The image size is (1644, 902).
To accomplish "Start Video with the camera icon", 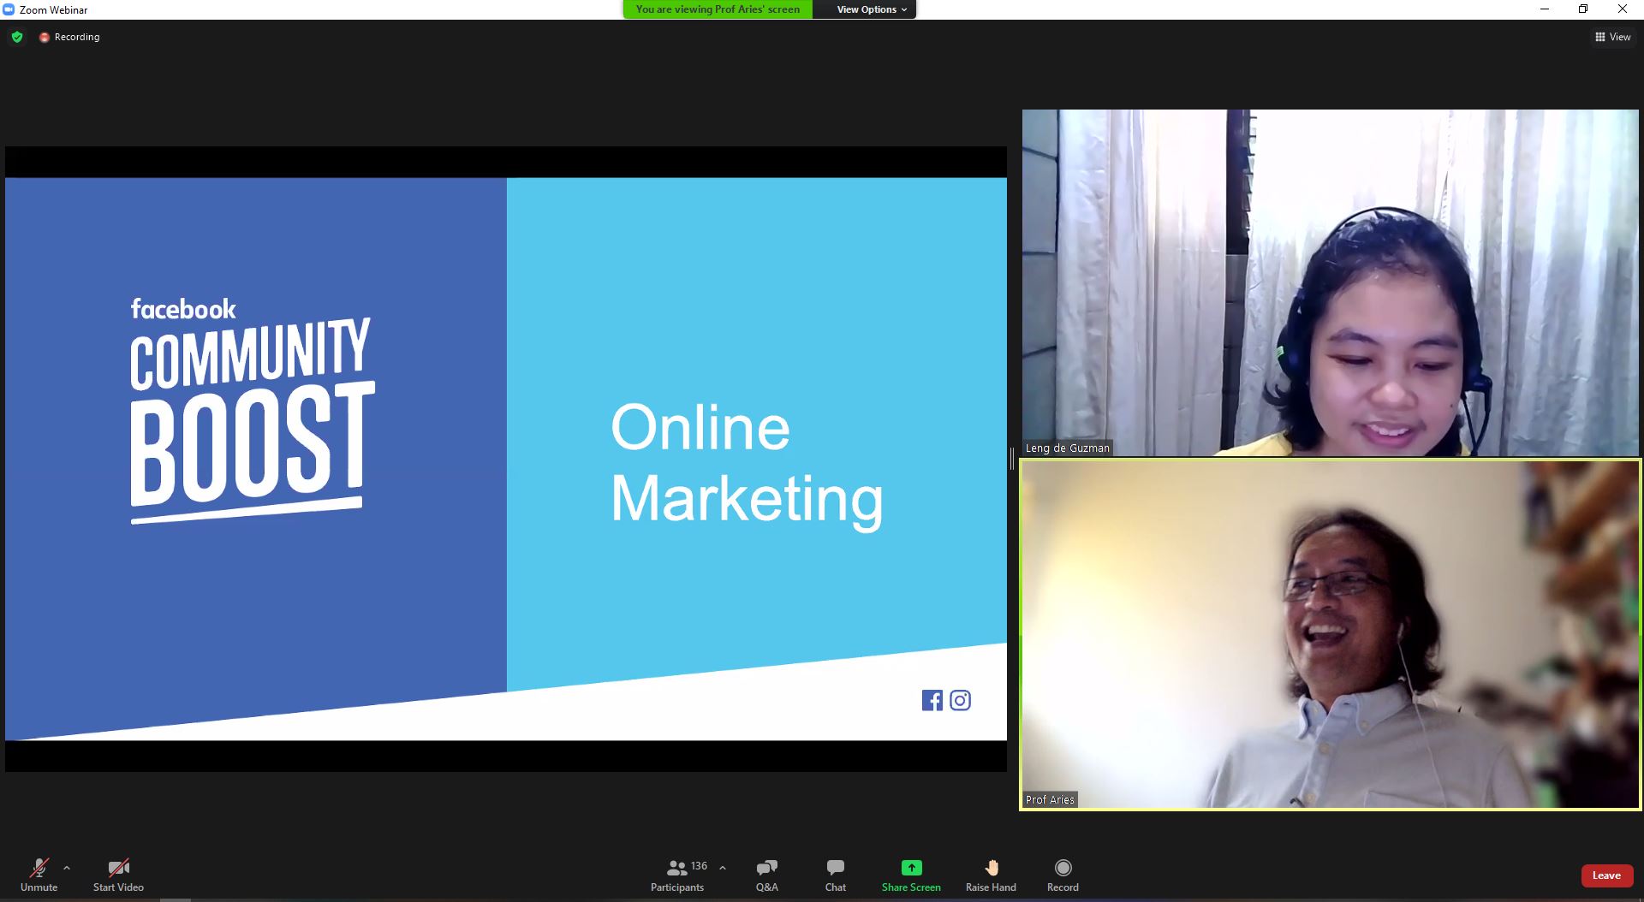I will tap(118, 875).
